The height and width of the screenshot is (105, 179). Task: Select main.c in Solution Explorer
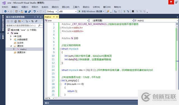pyautogui.click(x=23, y=49)
